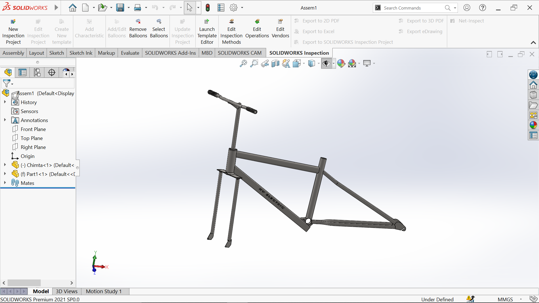Activate Zoom to Area tool
The height and width of the screenshot is (303, 539).
click(x=254, y=63)
